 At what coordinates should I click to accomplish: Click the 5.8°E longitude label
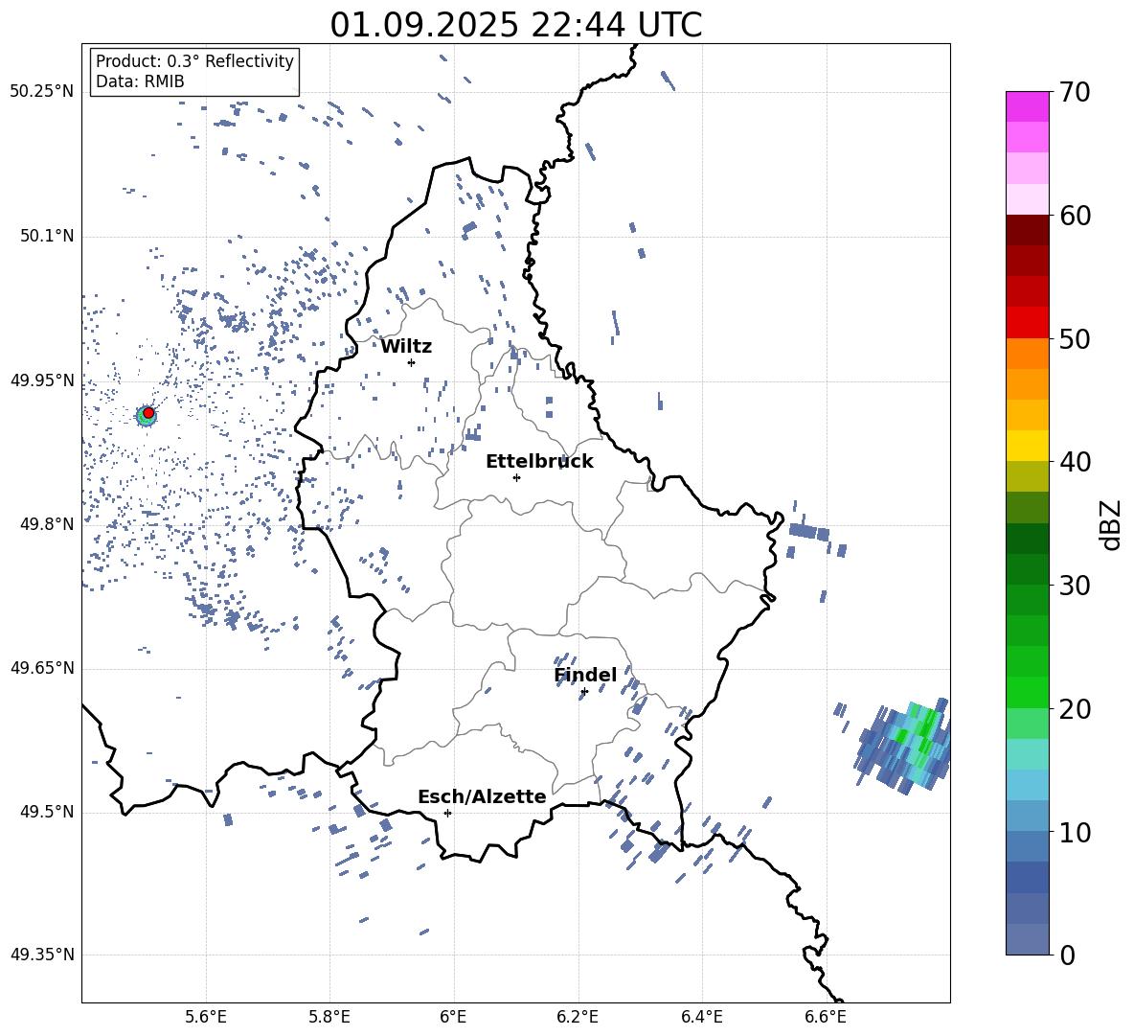329,1017
